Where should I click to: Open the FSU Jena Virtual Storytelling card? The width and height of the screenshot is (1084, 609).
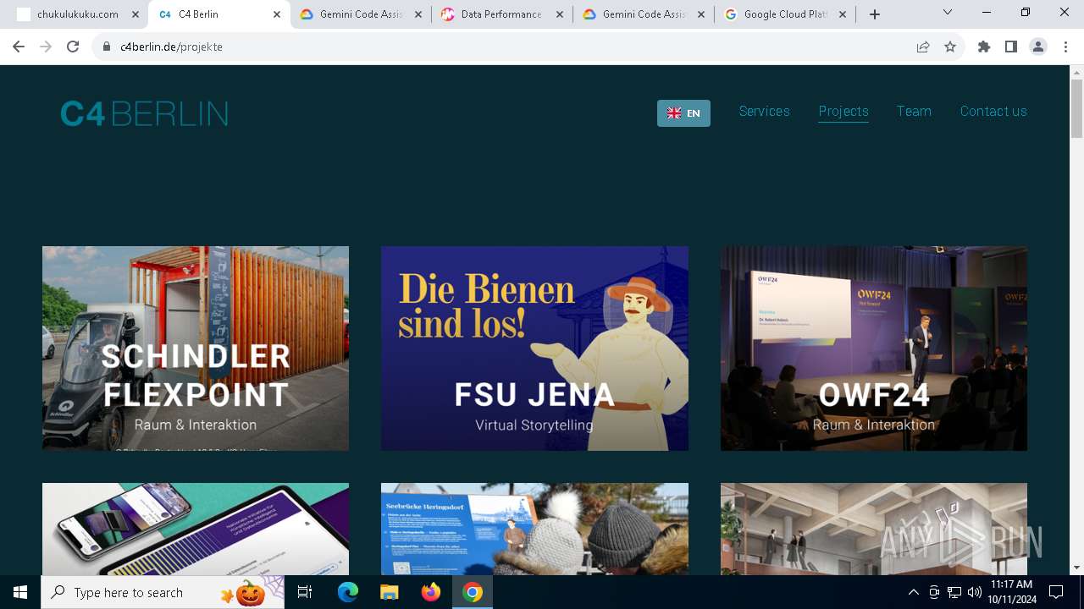pos(534,348)
